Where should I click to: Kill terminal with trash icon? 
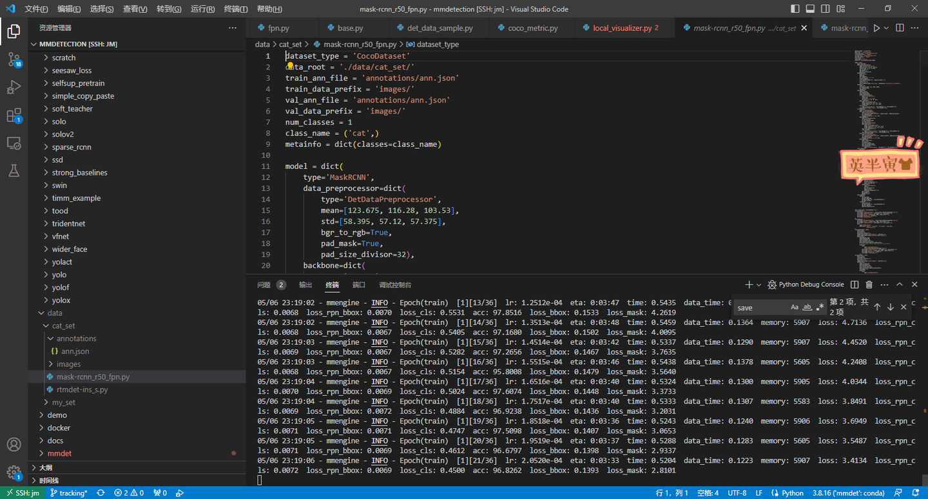(x=869, y=284)
